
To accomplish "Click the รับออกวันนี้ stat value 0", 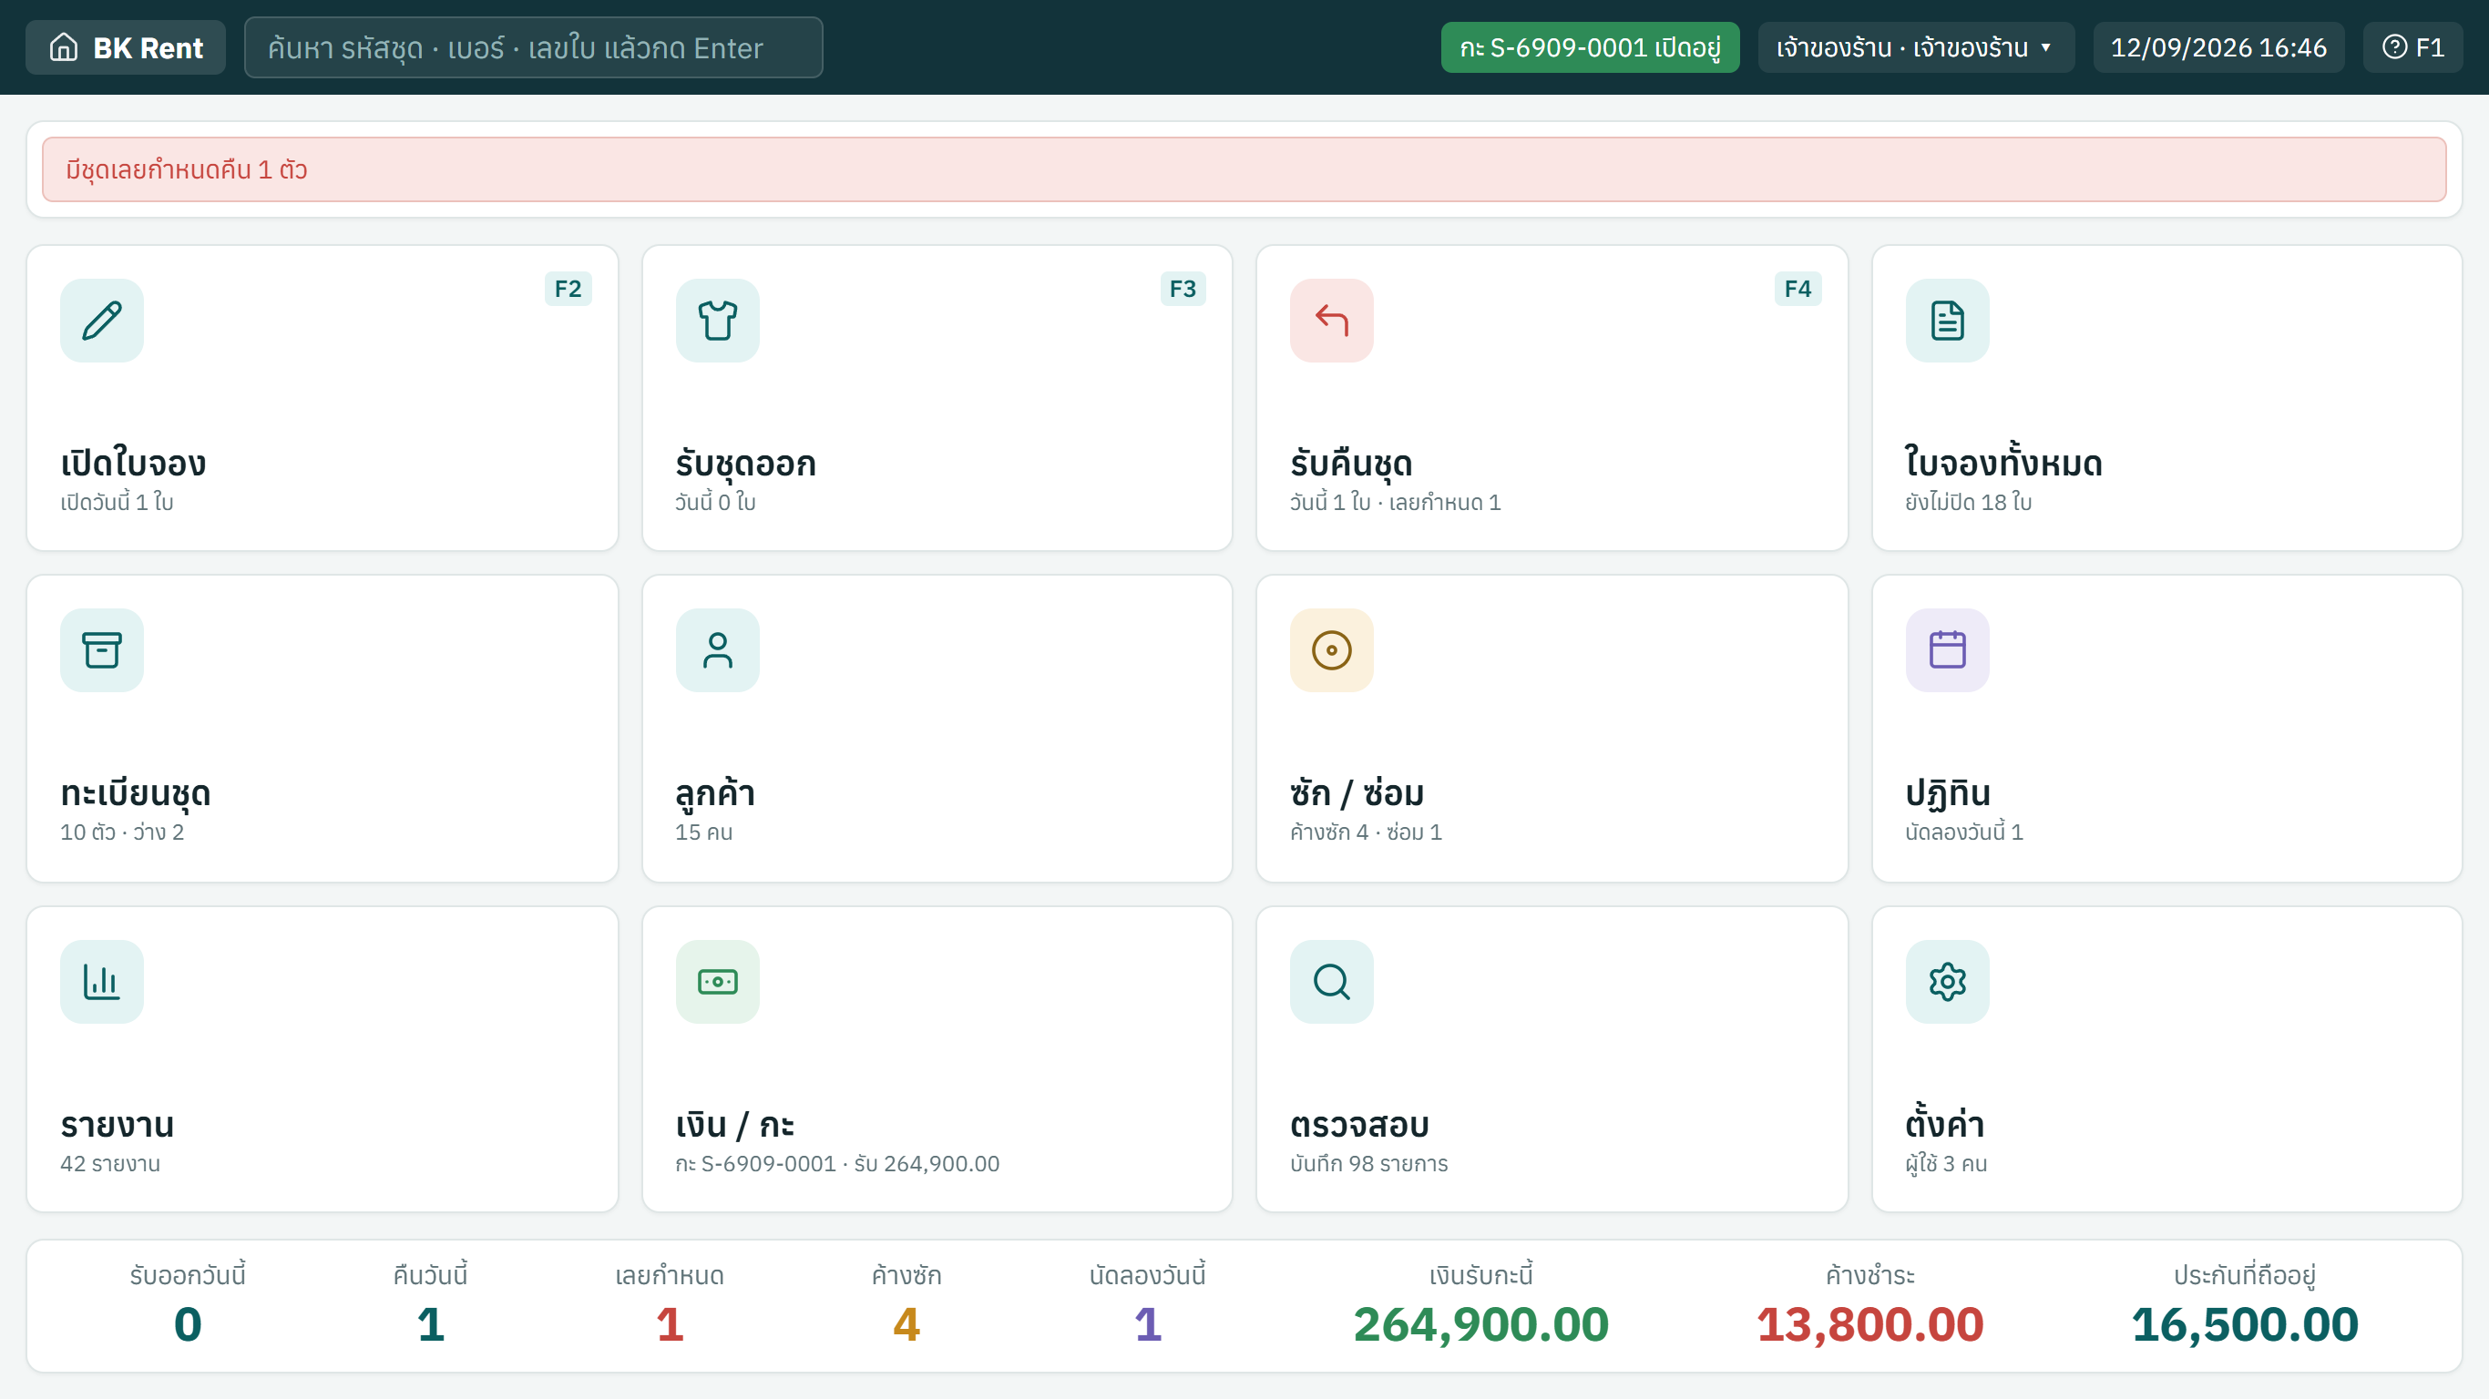I will click(x=188, y=1323).
